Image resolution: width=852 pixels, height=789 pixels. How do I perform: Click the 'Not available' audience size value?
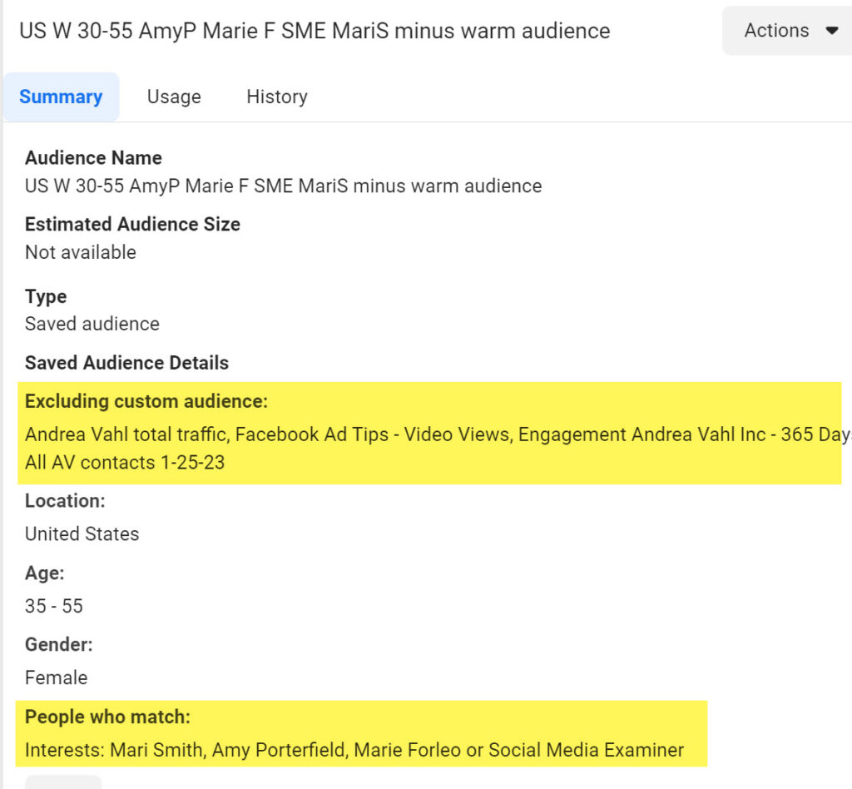click(81, 252)
